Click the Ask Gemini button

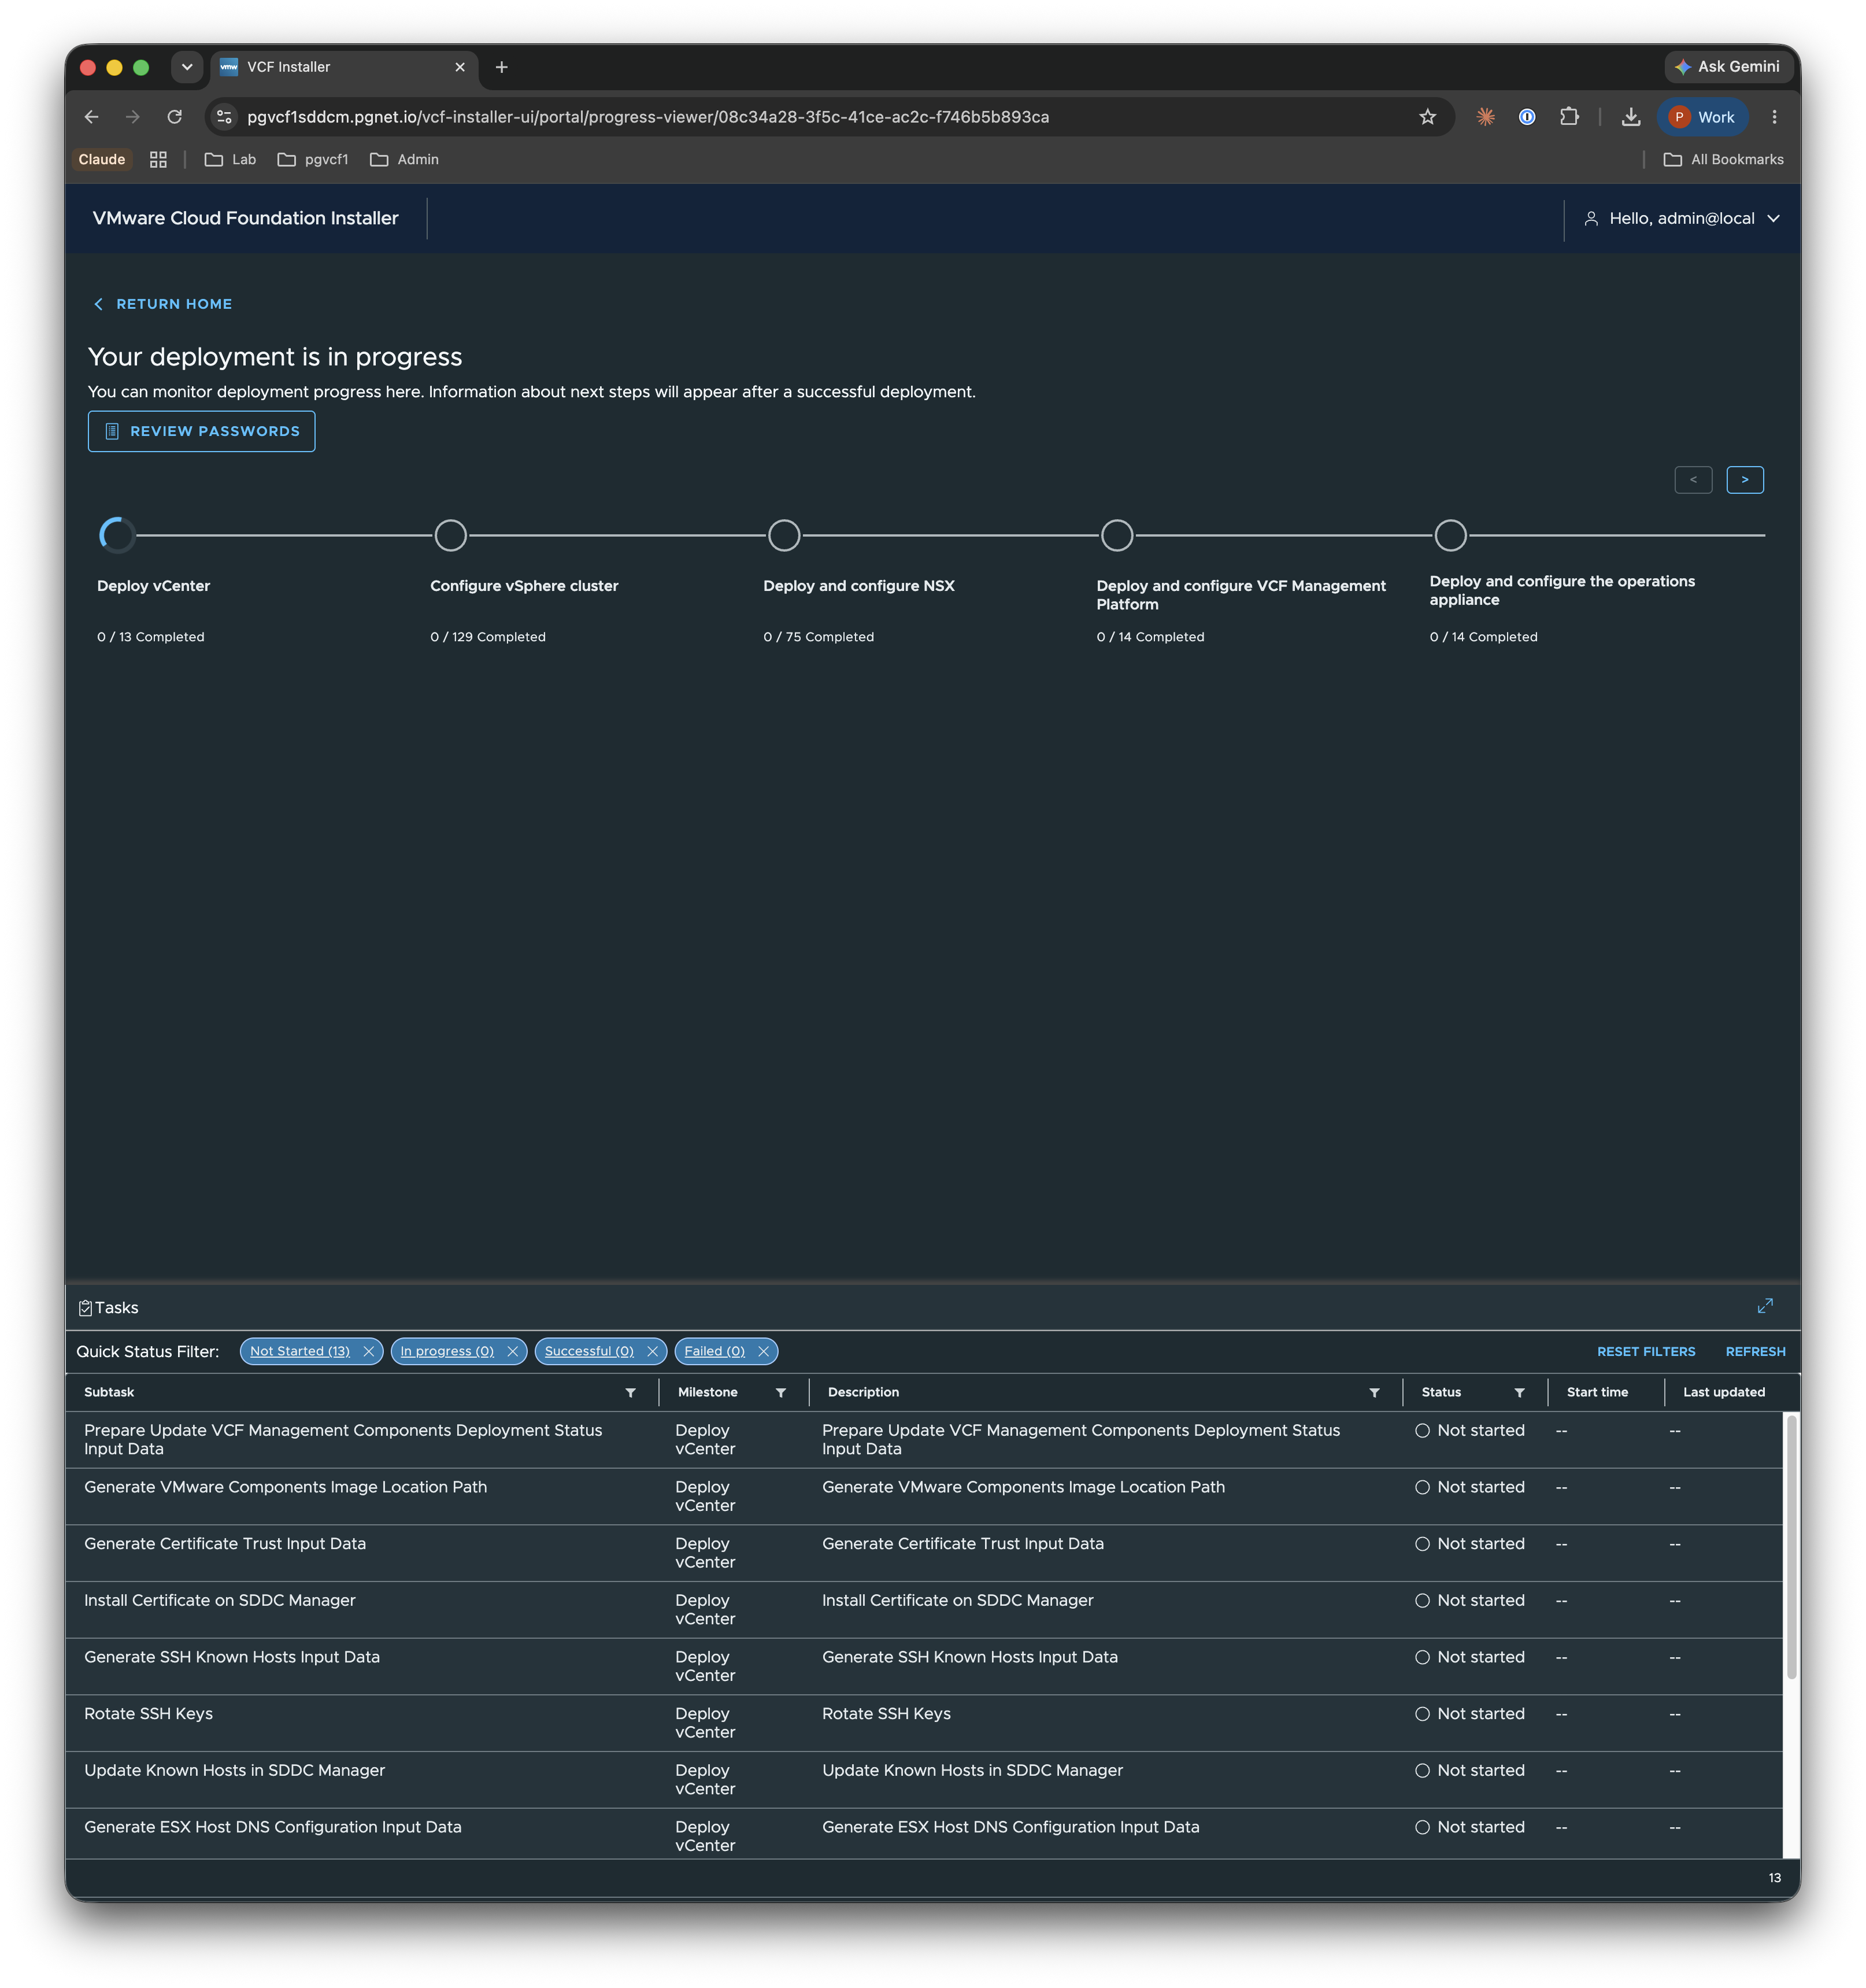tap(1727, 67)
